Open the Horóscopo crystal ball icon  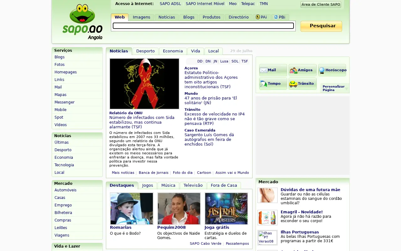322,71
